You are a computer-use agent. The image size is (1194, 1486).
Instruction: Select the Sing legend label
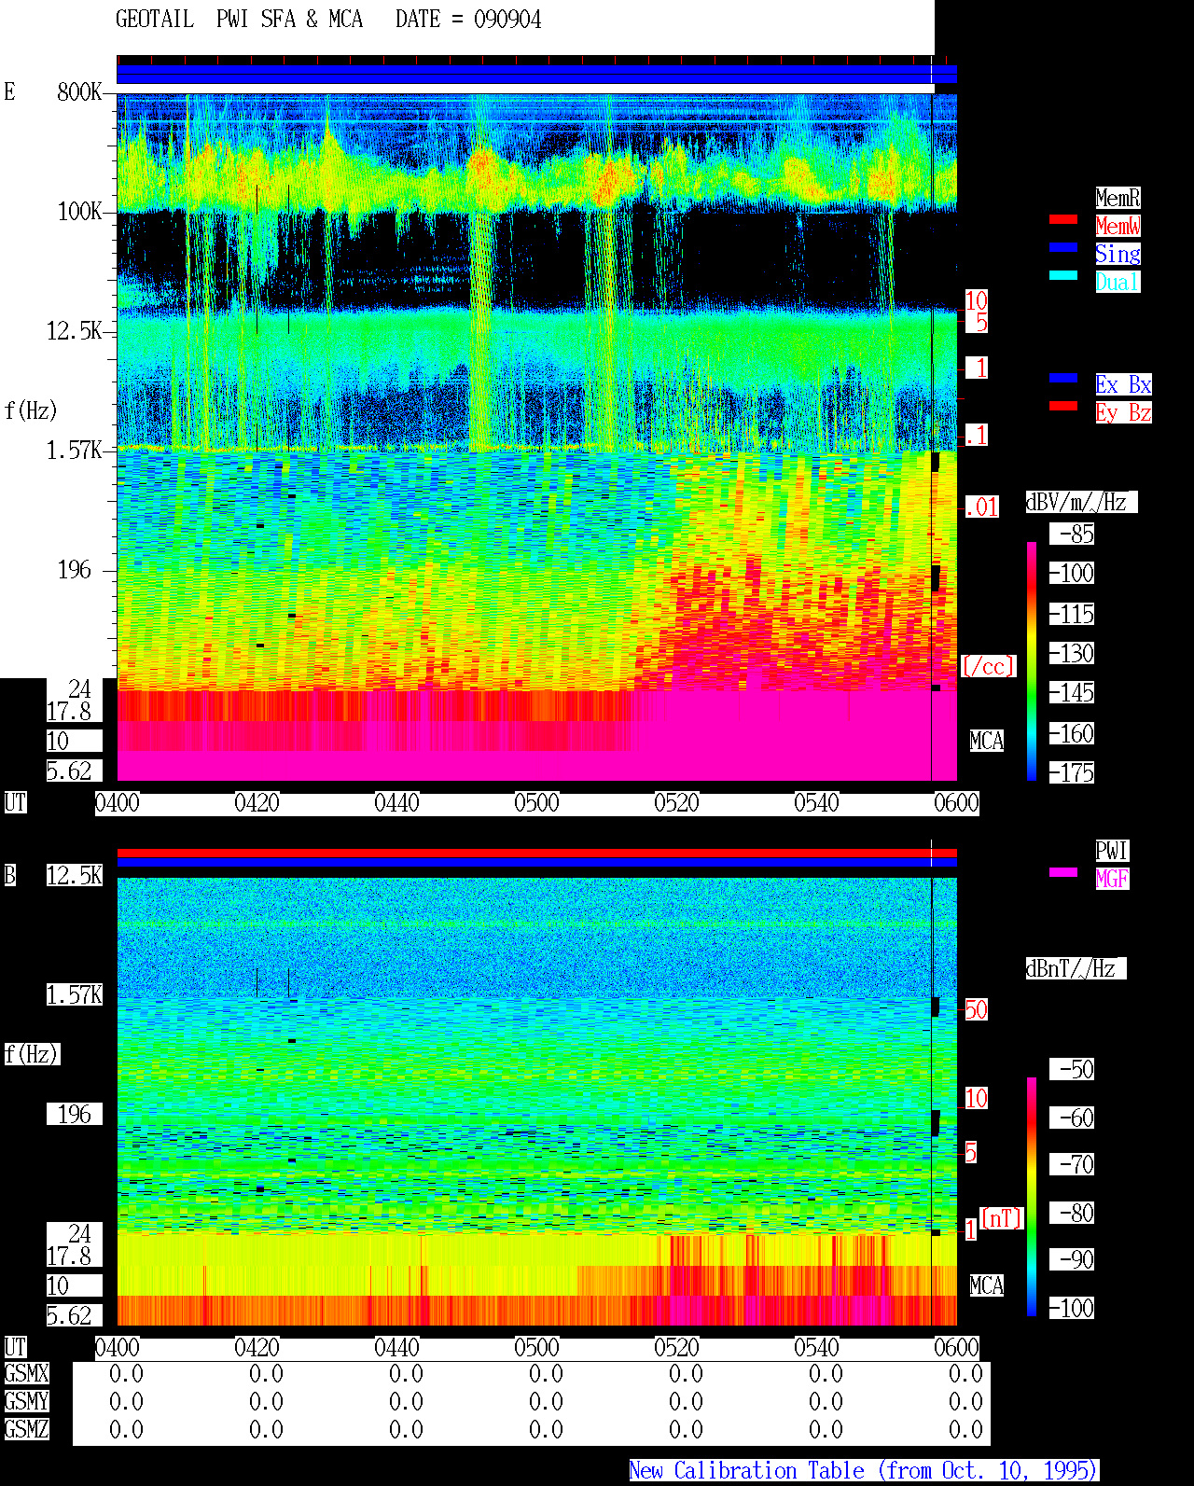coord(1118,254)
